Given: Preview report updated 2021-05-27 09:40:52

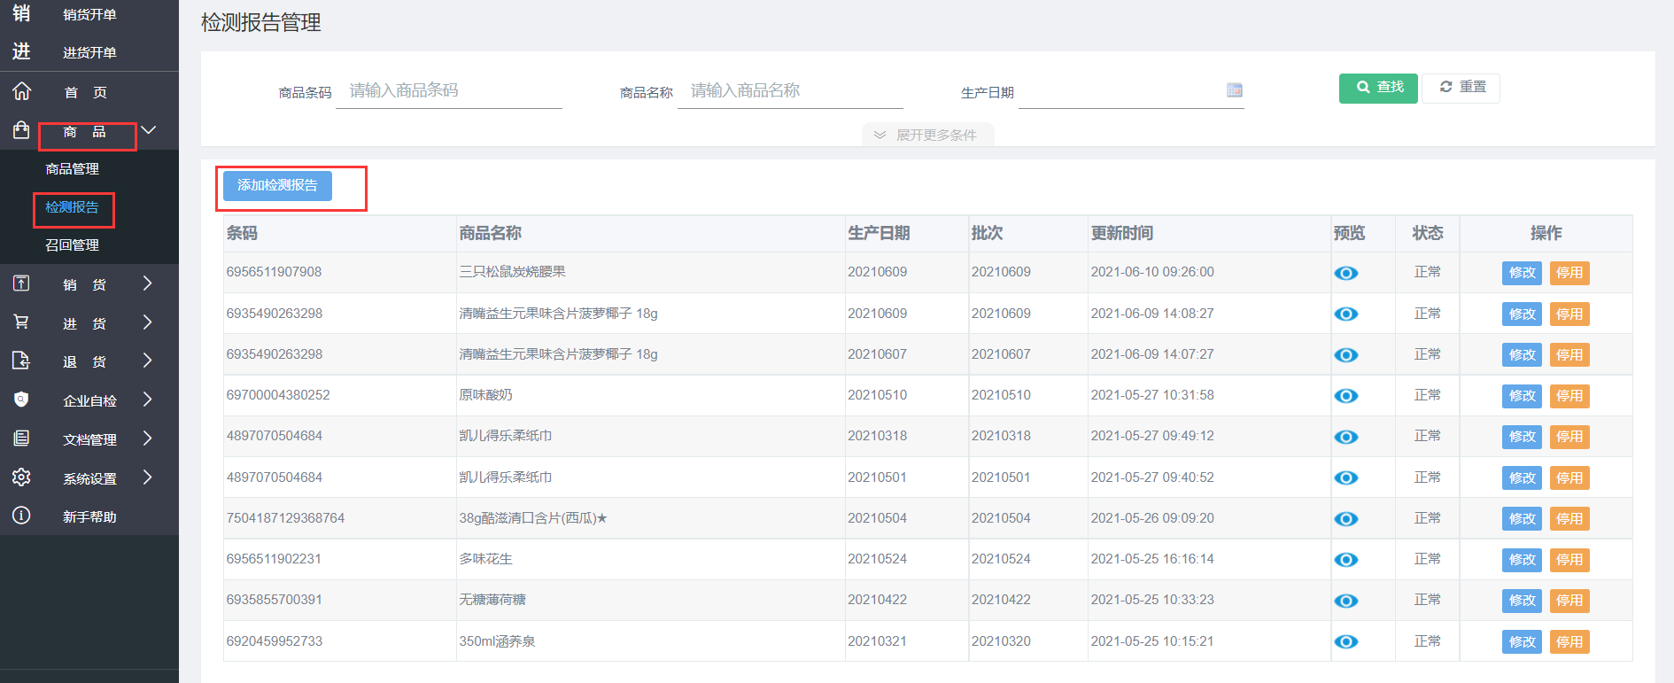Looking at the screenshot, I should point(1346,477).
